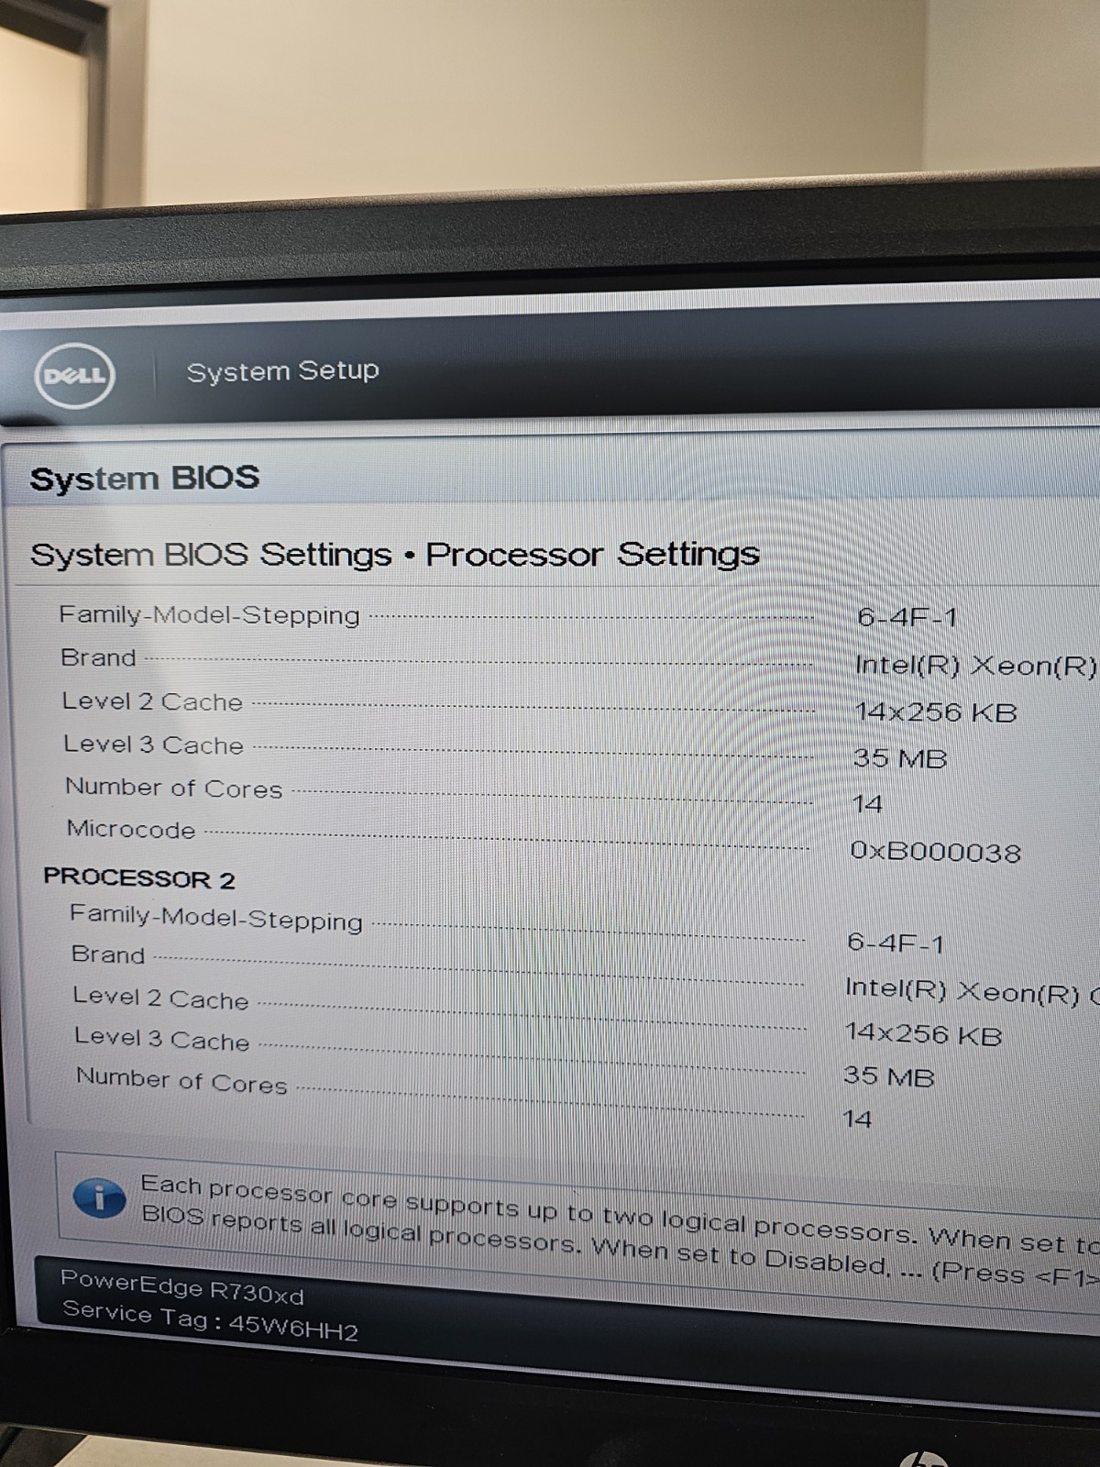The width and height of the screenshot is (1100, 1467).
Task: Click the first Intel(R) Xeon(R) brand value
Action: pyautogui.click(x=975, y=666)
